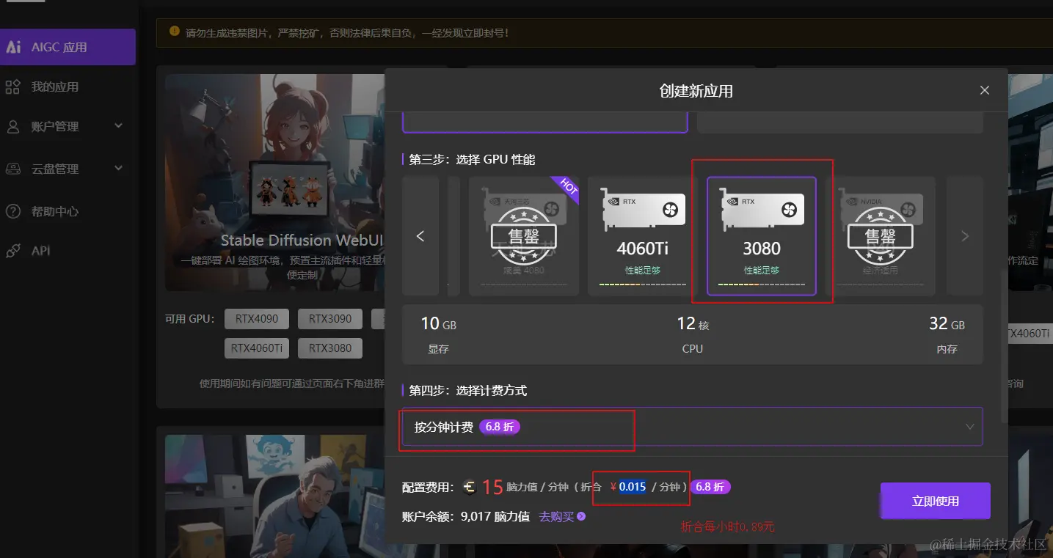Click the RTX4090 GPU tag
Image resolution: width=1053 pixels, height=558 pixels.
pyautogui.click(x=257, y=319)
